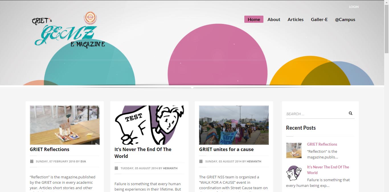Open GRIET unites for a cause post
The width and height of the screenshot is (389, 192).
[x=226, y=149]
